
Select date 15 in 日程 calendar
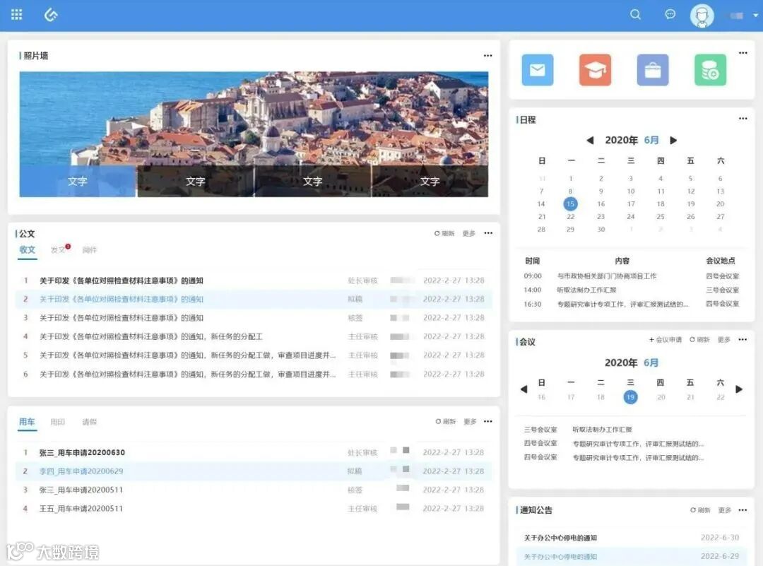tap(570, 204)
